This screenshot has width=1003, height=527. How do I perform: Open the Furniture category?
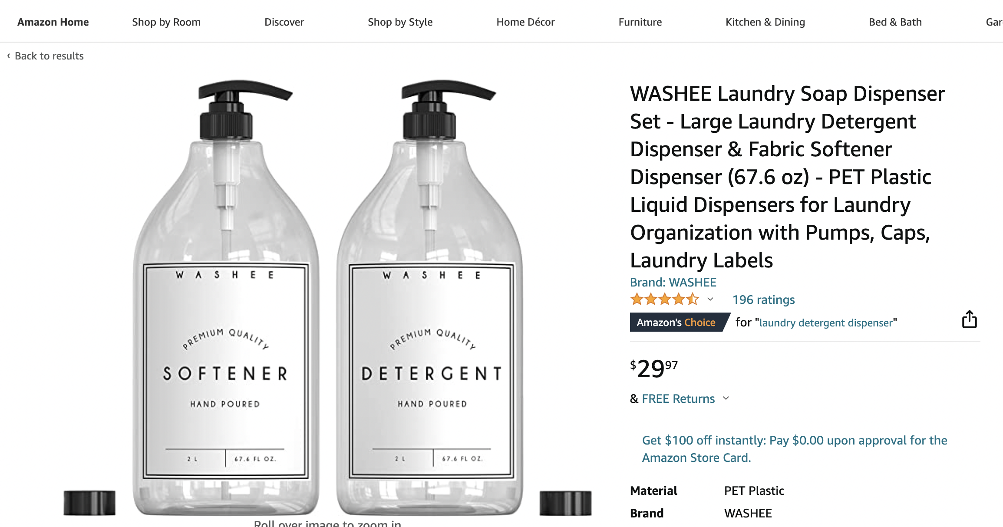(640, 22)
